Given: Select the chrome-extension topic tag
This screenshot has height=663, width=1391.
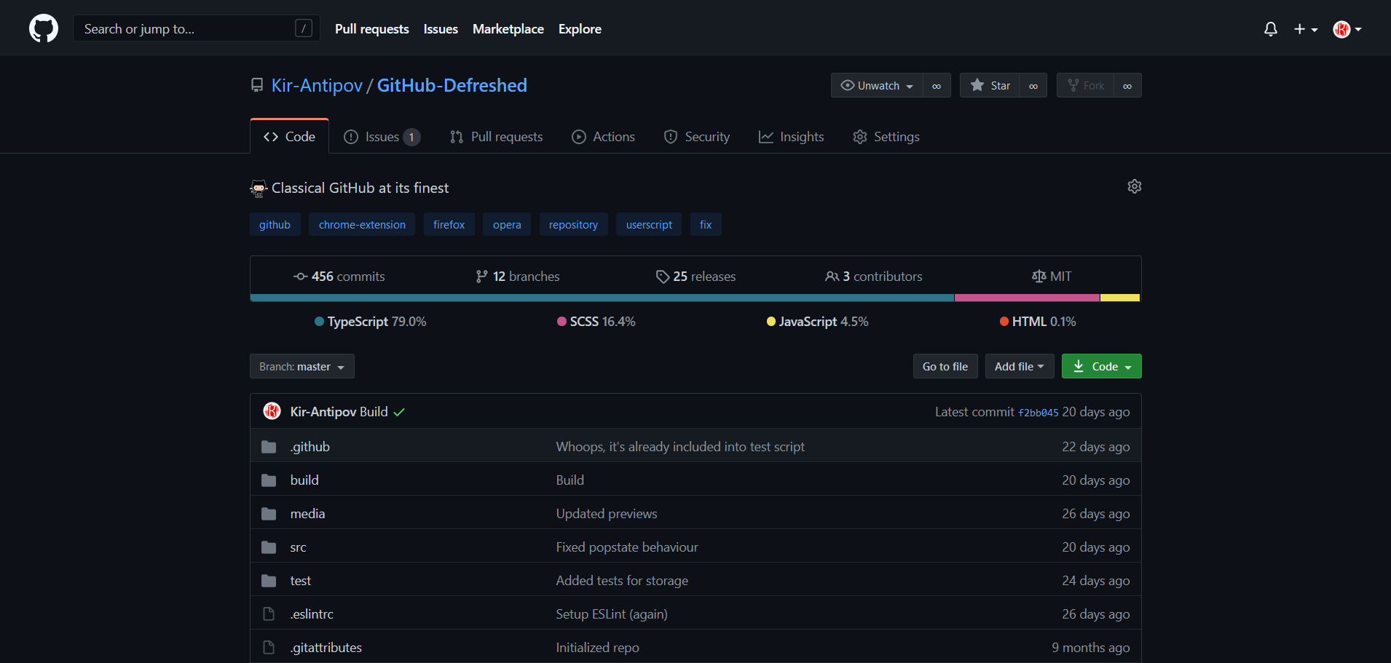Looking at the screenshot, I should click(x=362, y=224).
